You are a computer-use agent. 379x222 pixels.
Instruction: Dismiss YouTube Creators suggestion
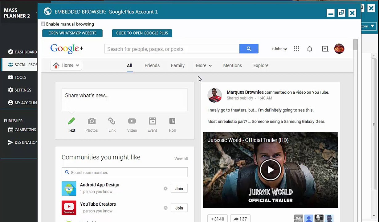pyautogui.click(x=165, y=208)
